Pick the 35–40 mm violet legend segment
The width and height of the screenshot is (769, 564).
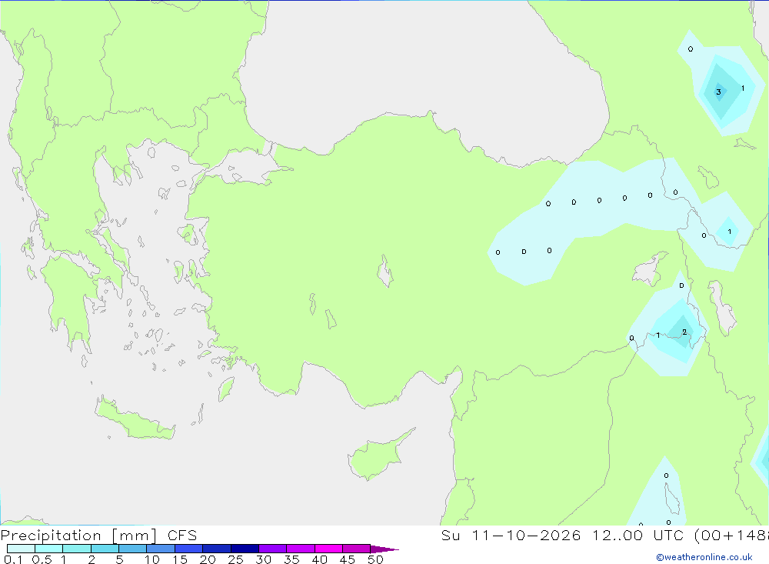pos(300,549)
